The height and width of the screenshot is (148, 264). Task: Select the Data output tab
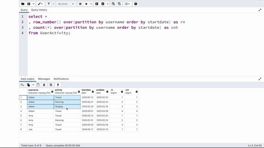(x=28, y=79)
